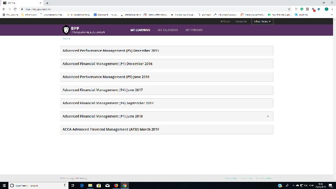Open a new browser tab with plus icon

pyautogui.click(x=47, y=3)
